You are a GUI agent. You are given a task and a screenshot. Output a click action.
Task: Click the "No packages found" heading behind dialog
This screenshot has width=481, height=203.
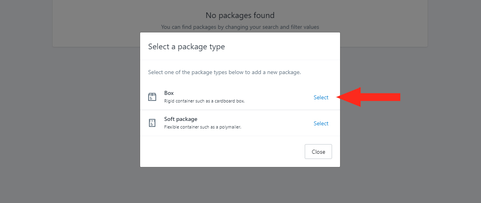[x=240, y=15]
